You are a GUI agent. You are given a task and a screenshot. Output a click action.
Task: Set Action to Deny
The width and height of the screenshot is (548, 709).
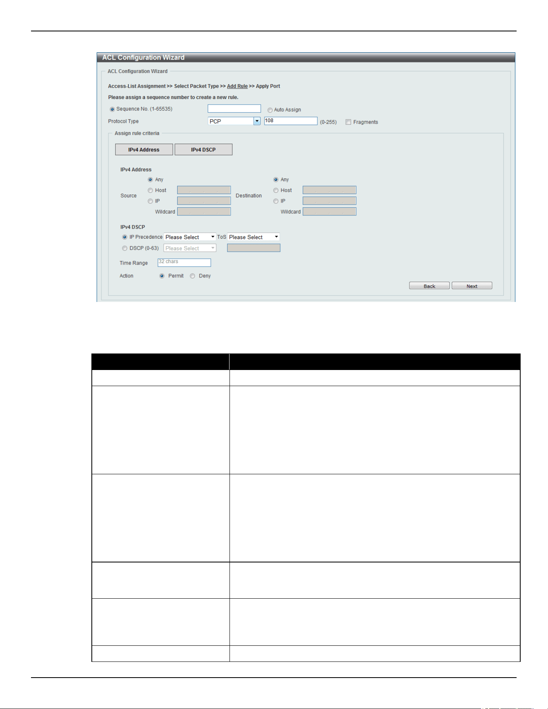[x=192, y=276]
